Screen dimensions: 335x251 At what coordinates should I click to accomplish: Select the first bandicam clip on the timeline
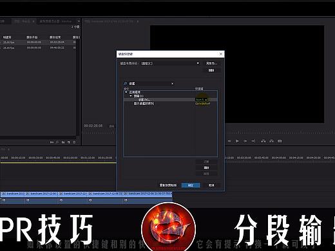tap(12, 194)
